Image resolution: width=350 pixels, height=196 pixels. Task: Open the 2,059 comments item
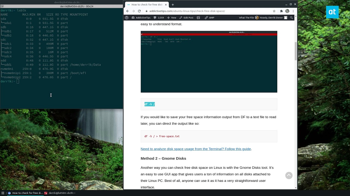point(159,18)
